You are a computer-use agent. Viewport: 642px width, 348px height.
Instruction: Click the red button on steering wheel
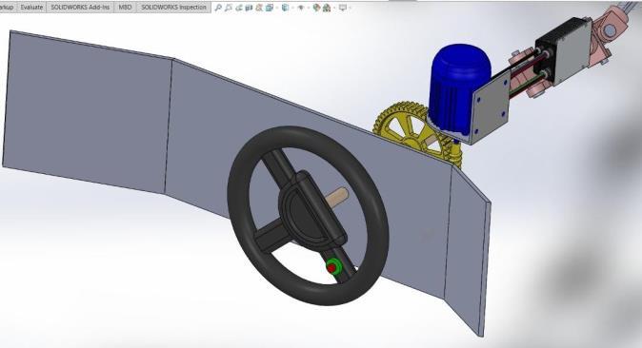click(x=332, y=268)
